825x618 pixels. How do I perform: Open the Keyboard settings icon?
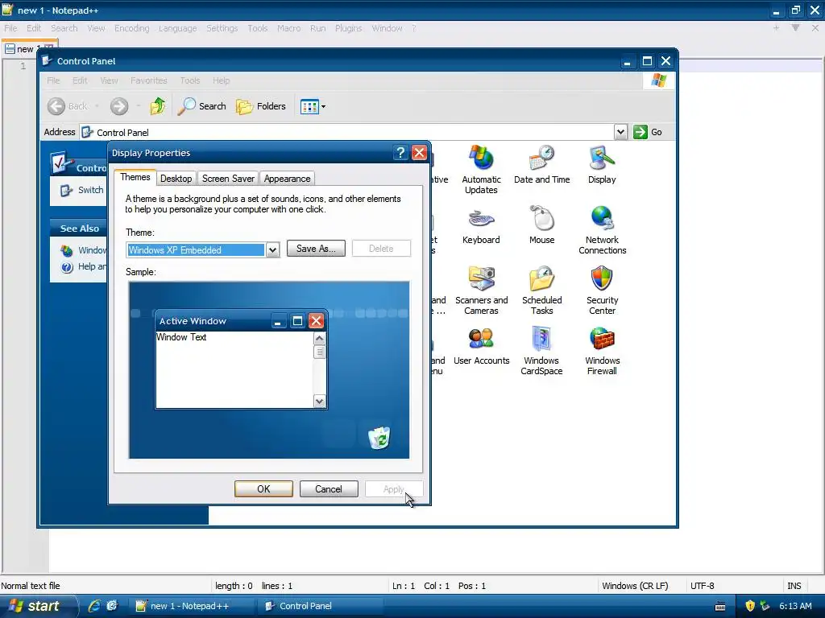point(481,225)
